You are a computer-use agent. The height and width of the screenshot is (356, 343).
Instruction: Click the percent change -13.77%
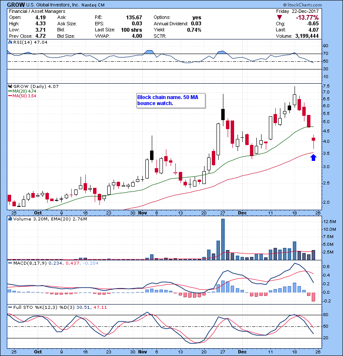click(x=307, y=18)
